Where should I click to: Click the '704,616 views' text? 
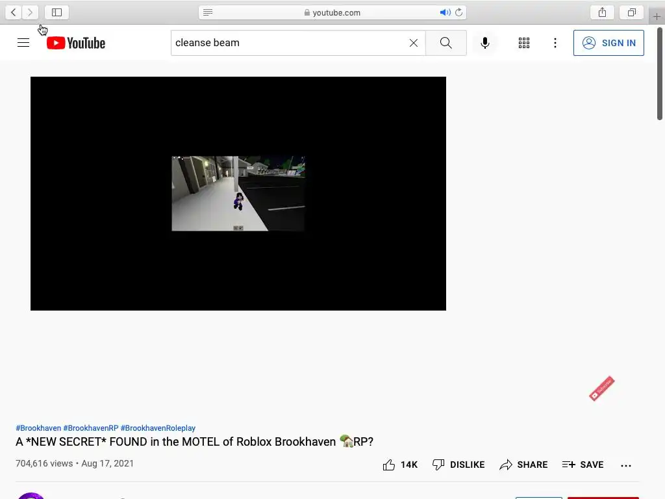coord(44,463)
